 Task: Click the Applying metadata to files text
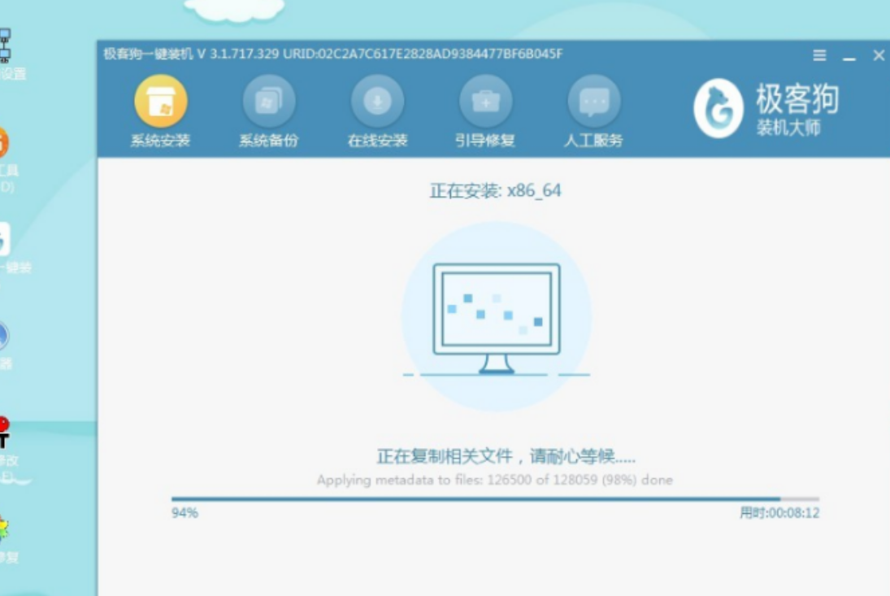click(494, 480)
